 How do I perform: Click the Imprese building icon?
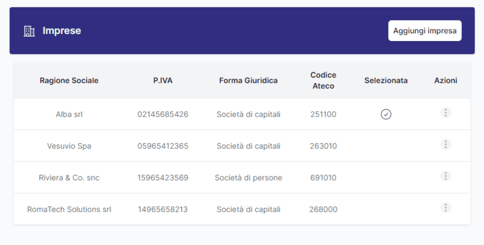(29, 31)
